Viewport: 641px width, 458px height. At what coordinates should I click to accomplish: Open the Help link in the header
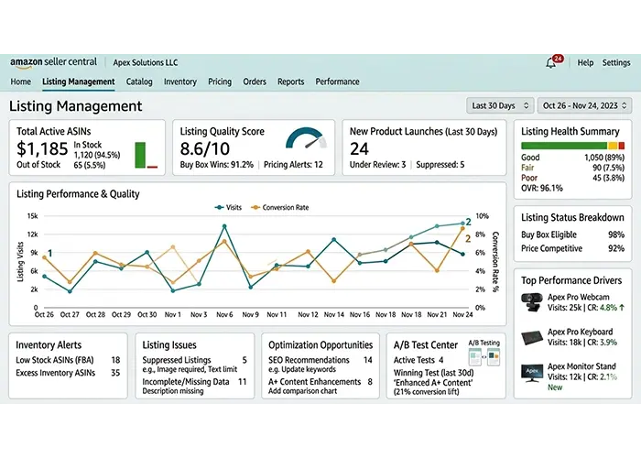click(x=585, y=62)
